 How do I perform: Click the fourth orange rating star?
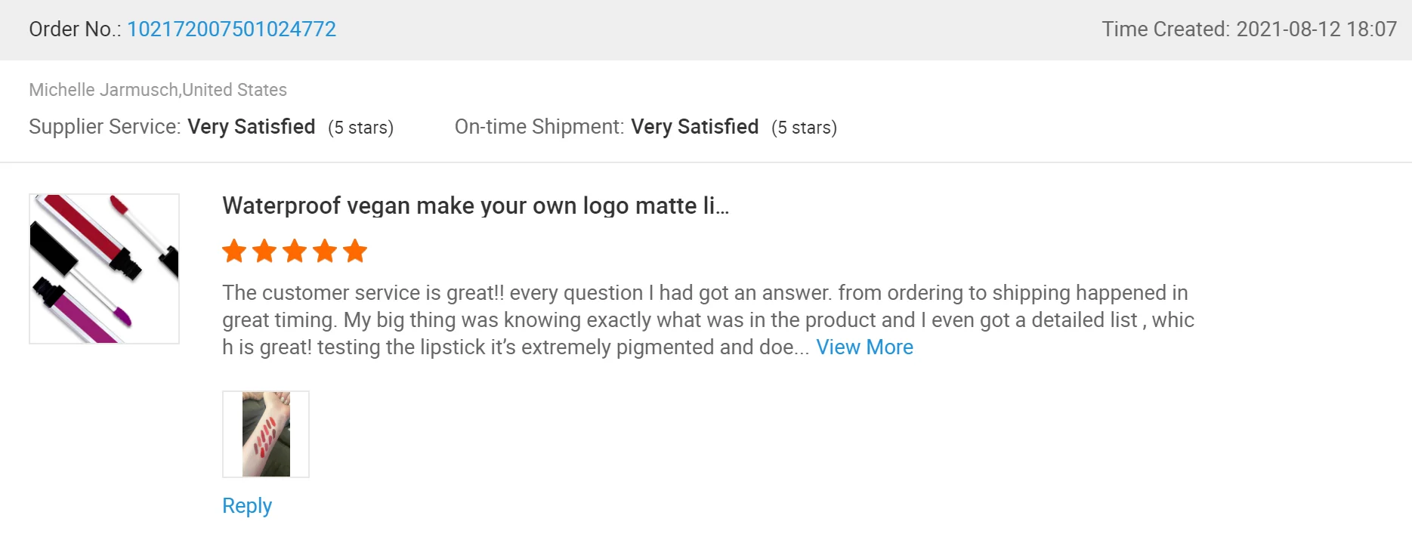[325, 251]
